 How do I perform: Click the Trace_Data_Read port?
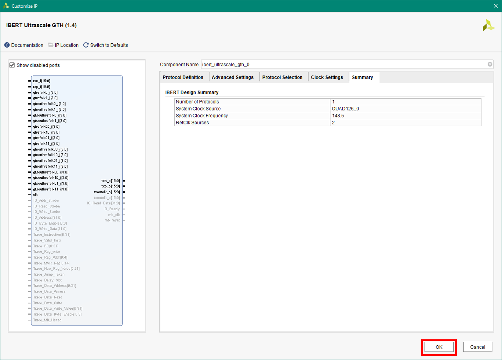tap(48, 297)
